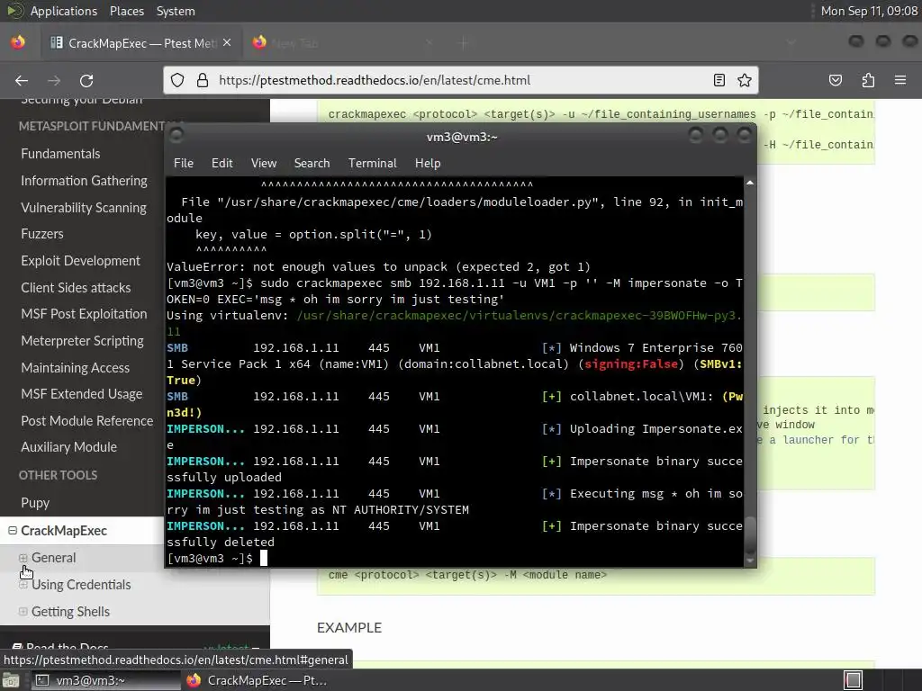Open the Pocket save icon
This screenshot has width=922, height=691.
tap(835, 80)
